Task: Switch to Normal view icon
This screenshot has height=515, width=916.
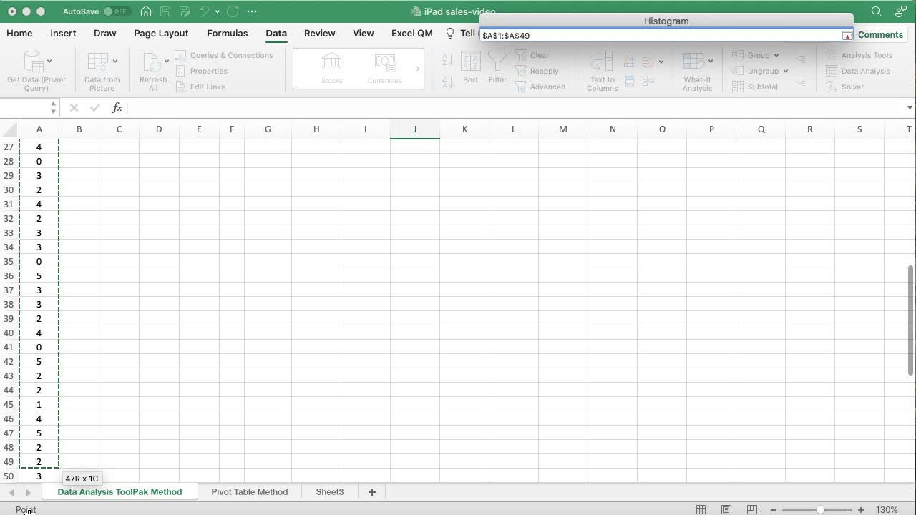Action: pyautogui.click(x=701, y=510)
